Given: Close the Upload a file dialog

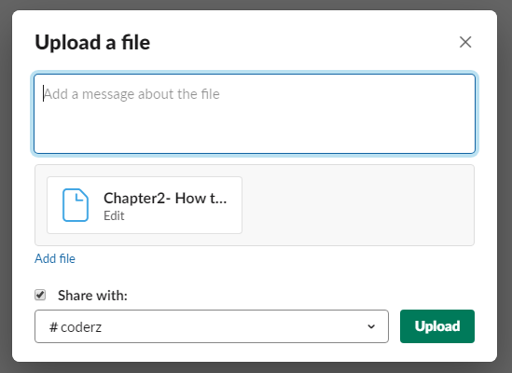Looking at the screenshot, I should [x=465, y=42].
